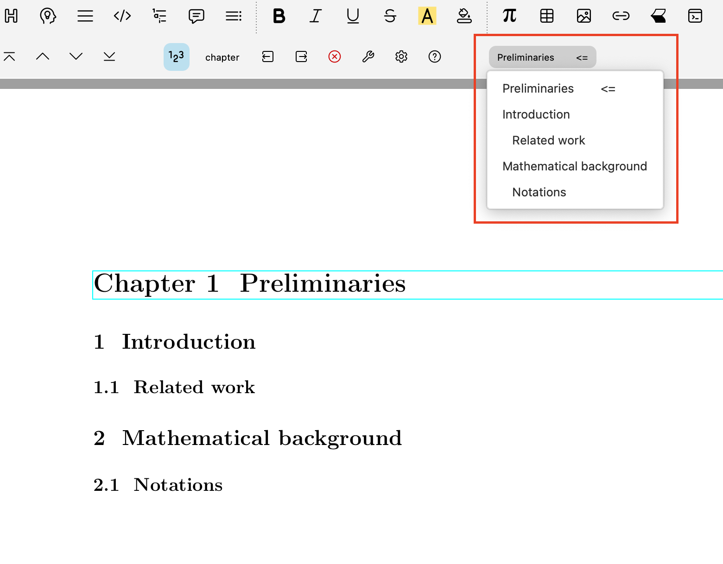Jump to Notations entry in list
This screenshot has width=723, height=564.
click(x=539, y=192)
